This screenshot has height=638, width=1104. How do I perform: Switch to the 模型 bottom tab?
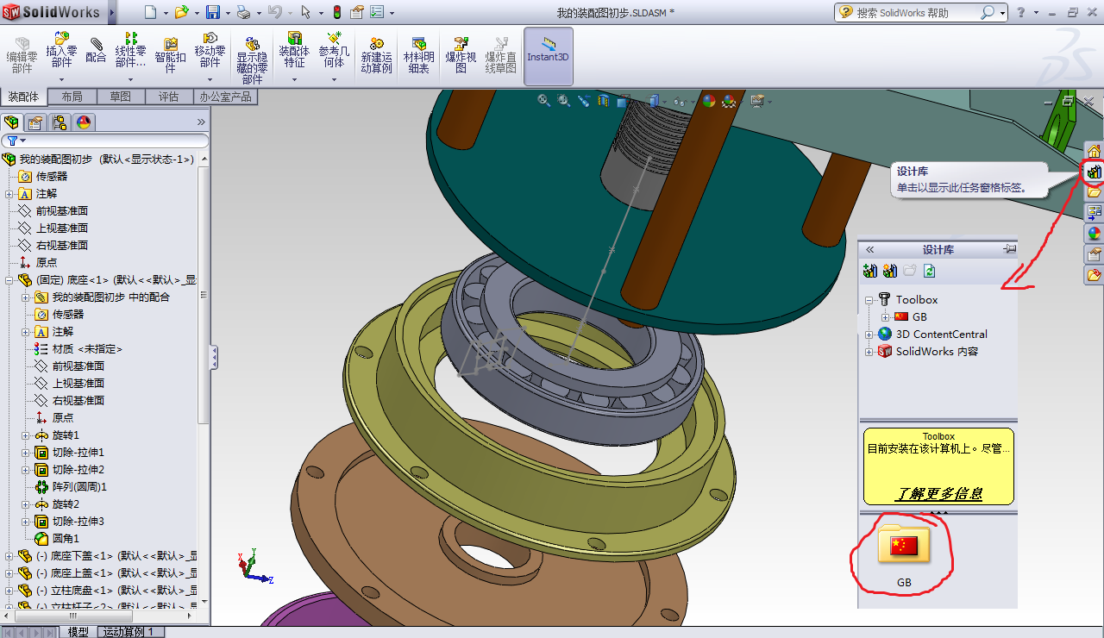(x=78, y=632)
